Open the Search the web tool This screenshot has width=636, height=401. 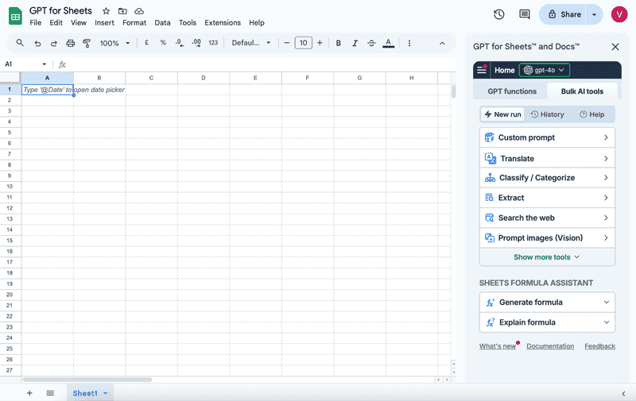[547, 218]
